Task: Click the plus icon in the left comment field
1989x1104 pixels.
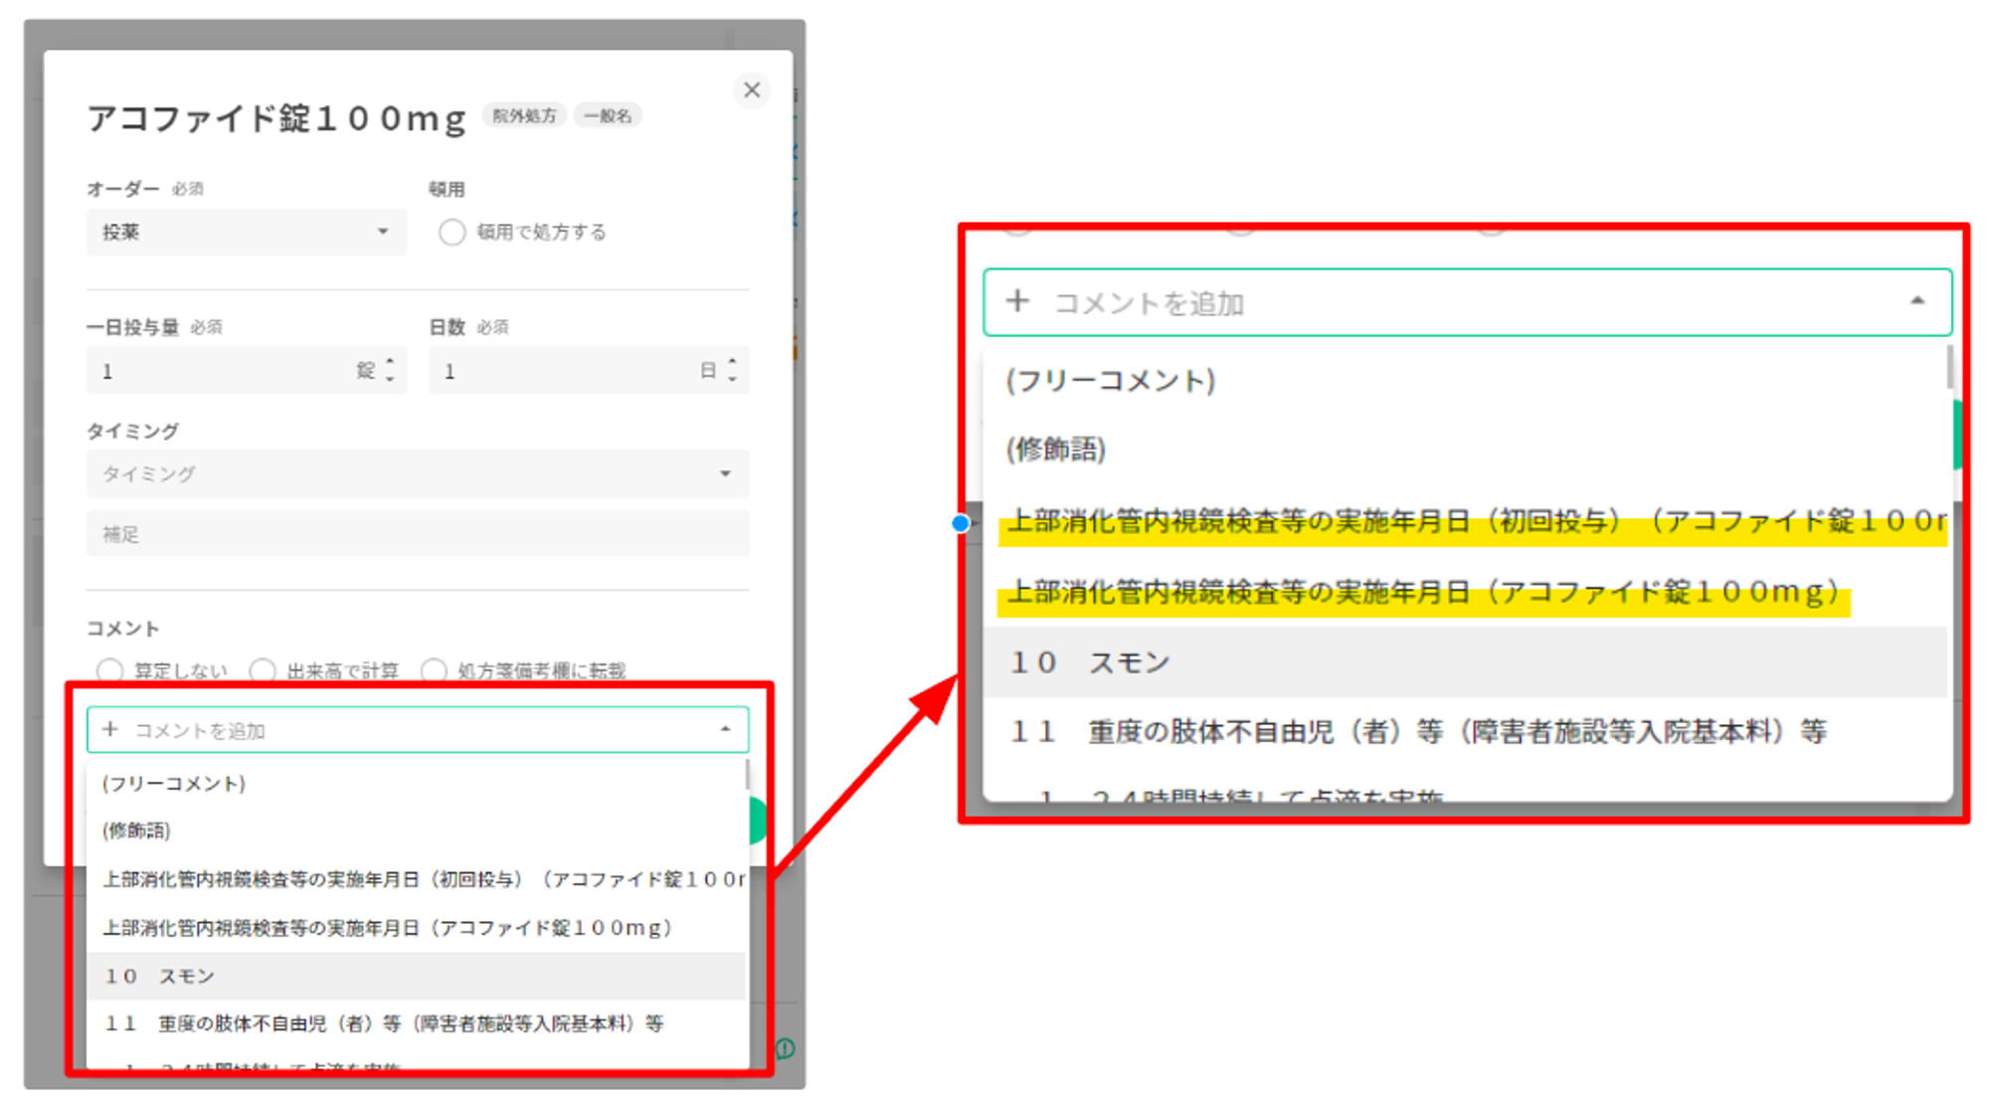Action: pyautogui.click(x=110, y=730)
